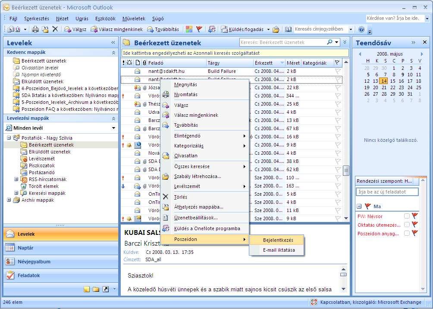Image resolution: width=433 pixels, height=309 pixels.
Task: Click the flag beside Poszeidon anyag task
Action: 414,233
